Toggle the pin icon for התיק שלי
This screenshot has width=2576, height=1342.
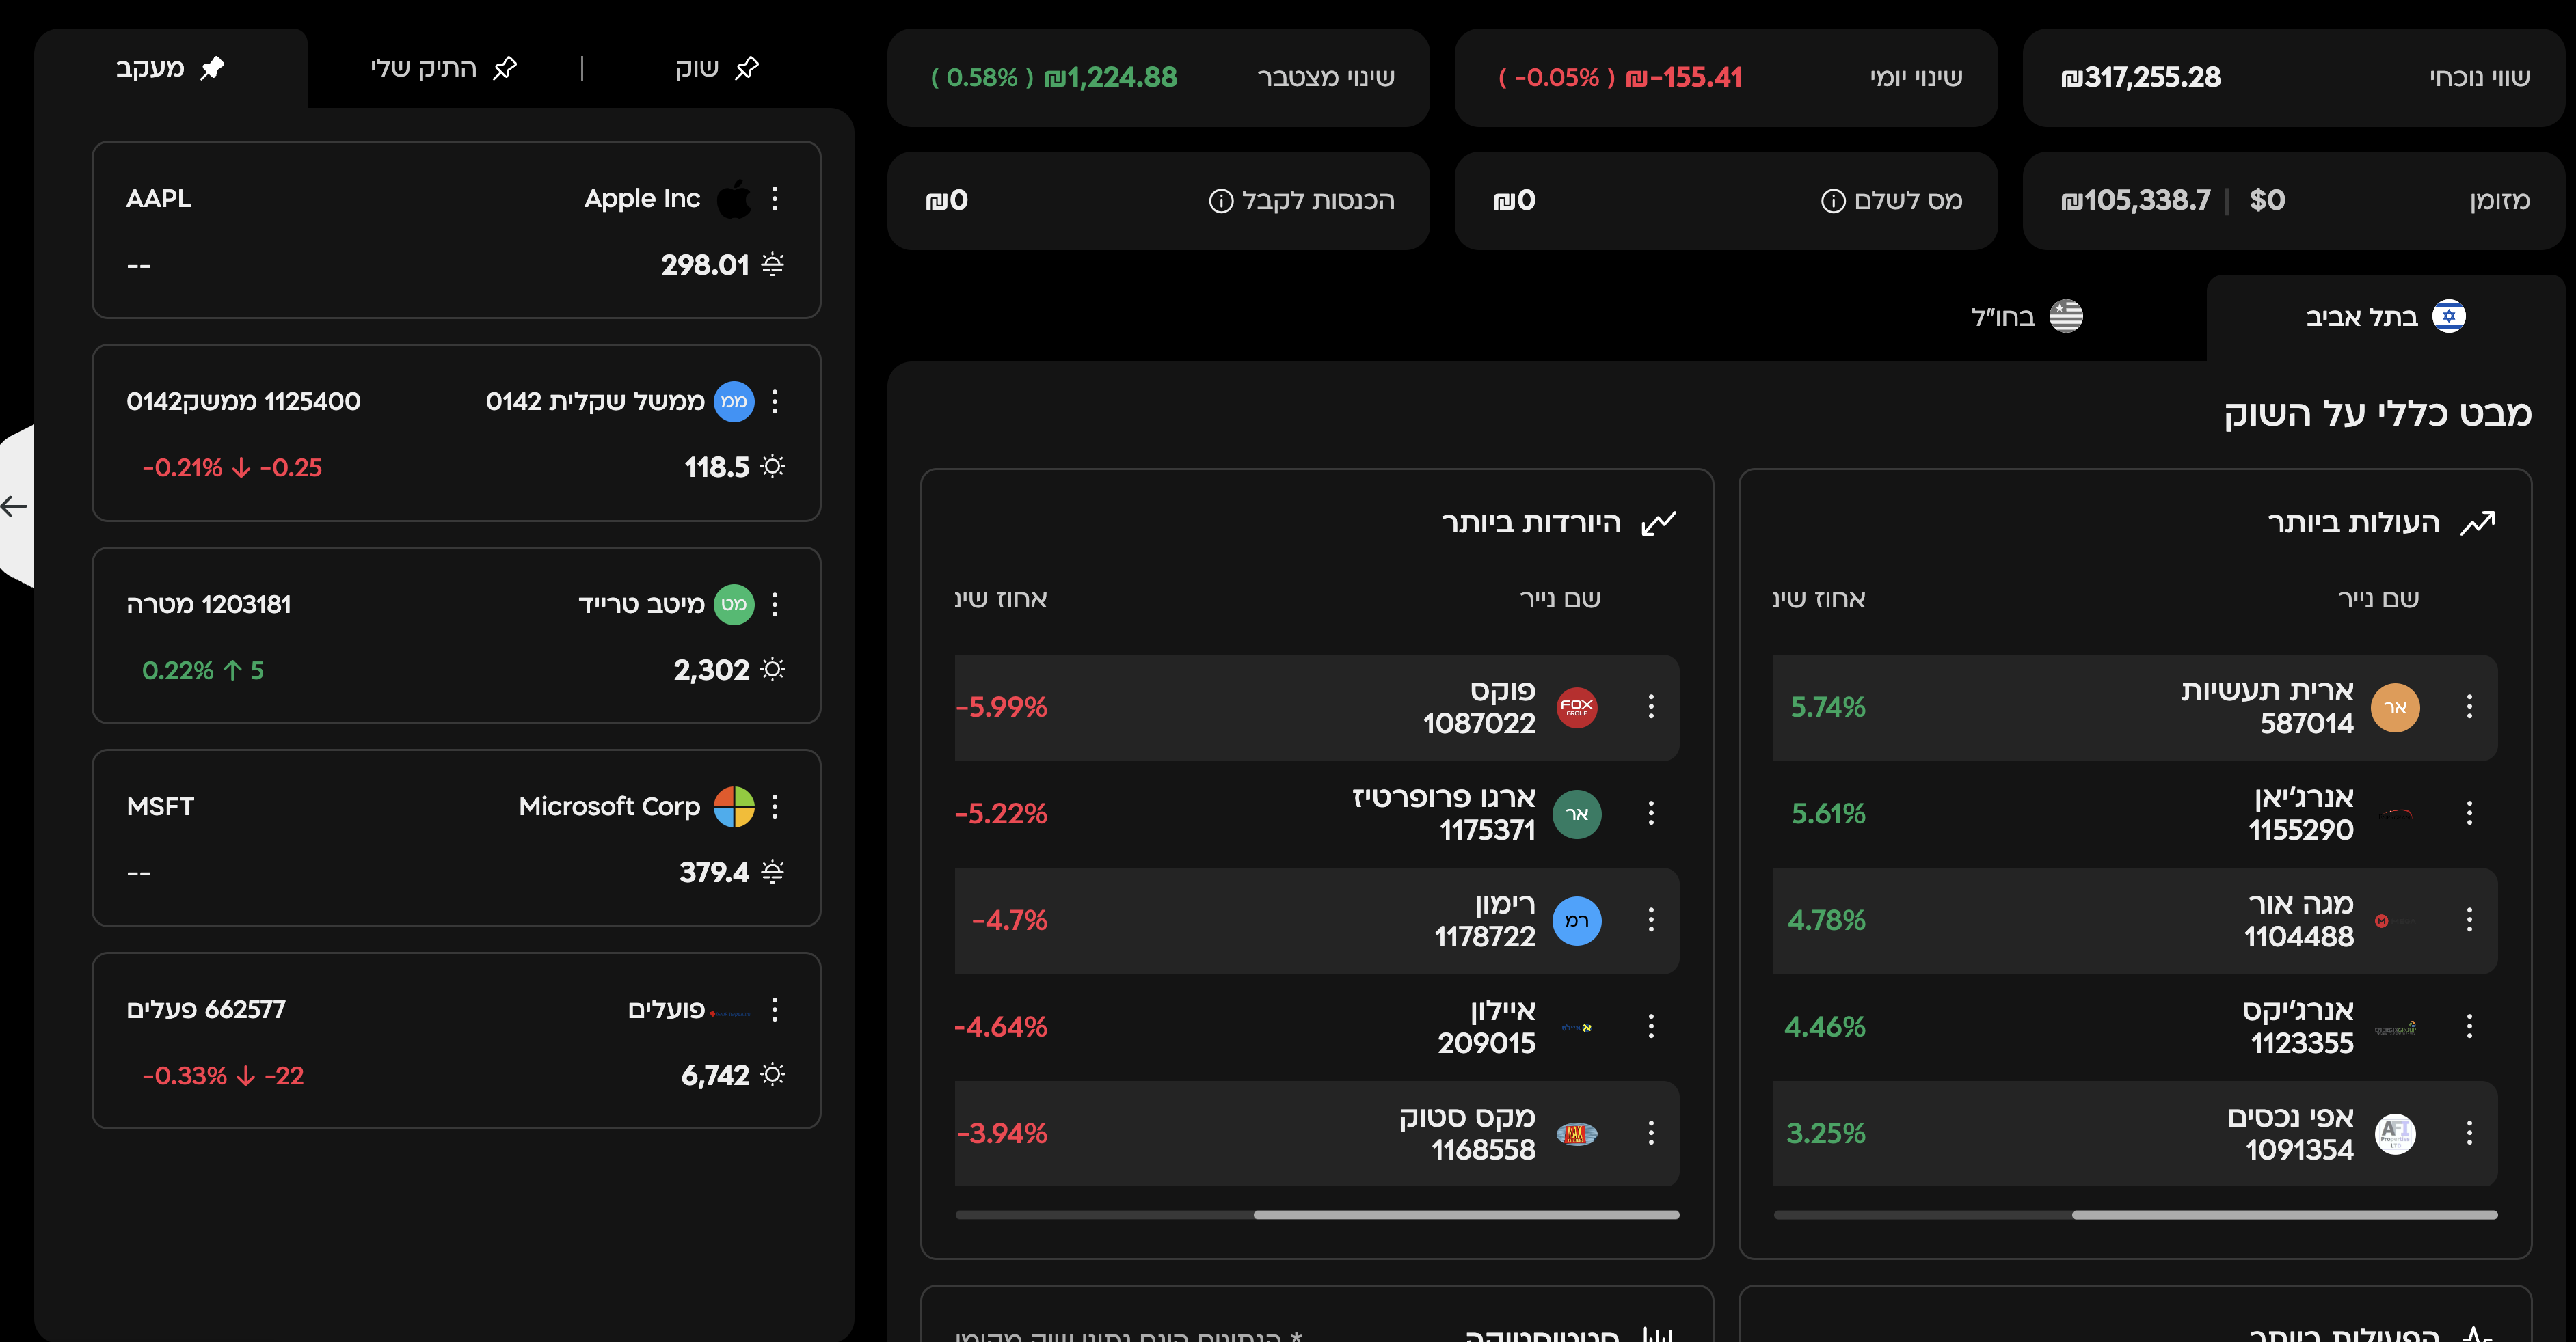[x=504, y=68]
